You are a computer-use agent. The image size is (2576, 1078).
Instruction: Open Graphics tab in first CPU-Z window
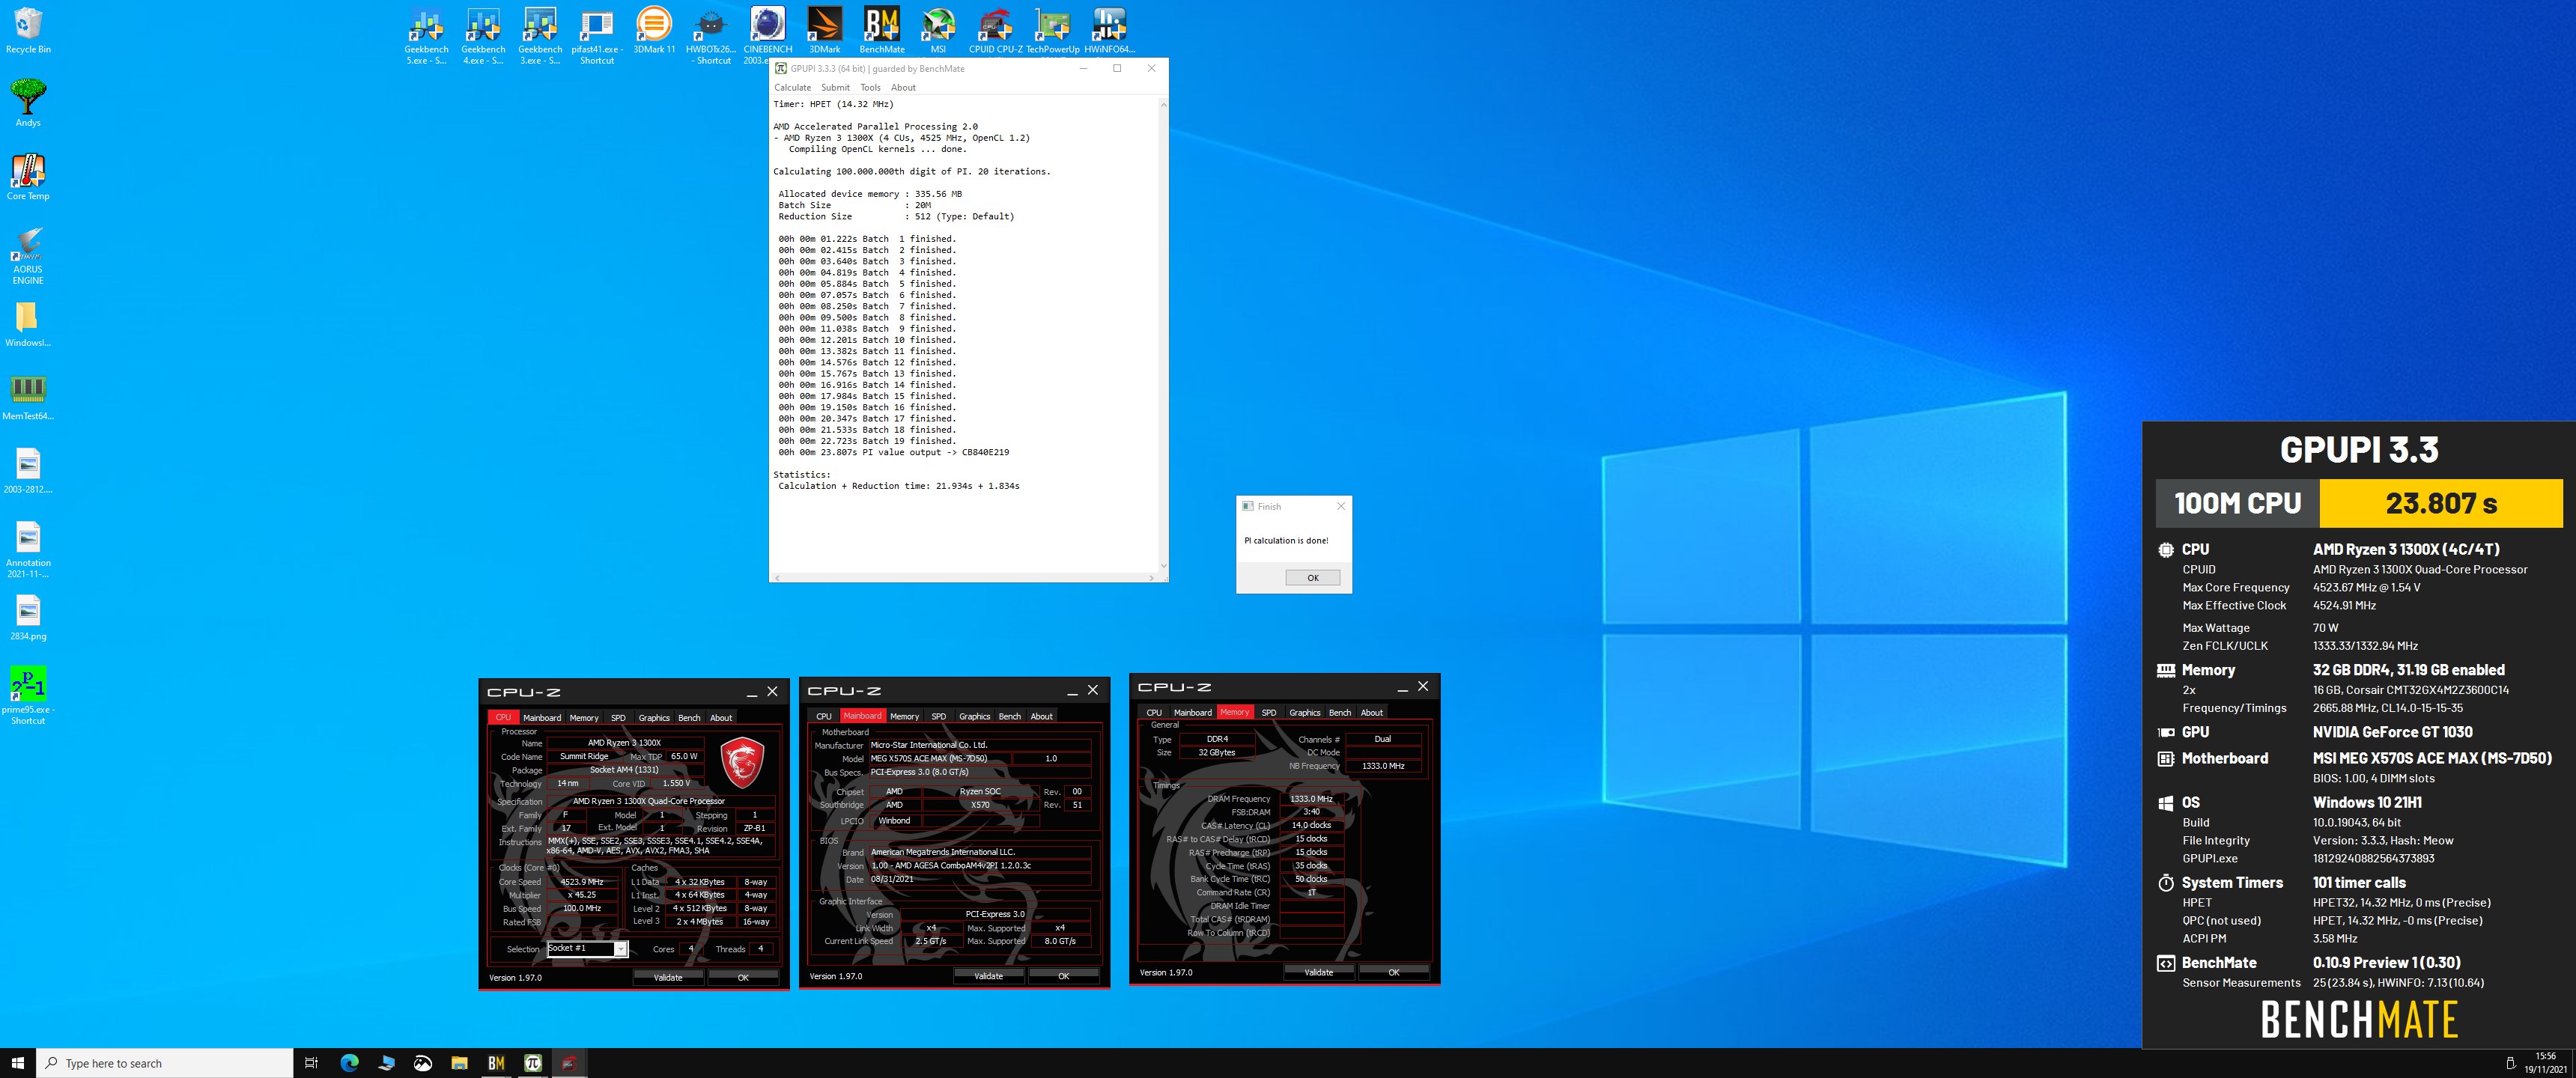pos(654,718)
